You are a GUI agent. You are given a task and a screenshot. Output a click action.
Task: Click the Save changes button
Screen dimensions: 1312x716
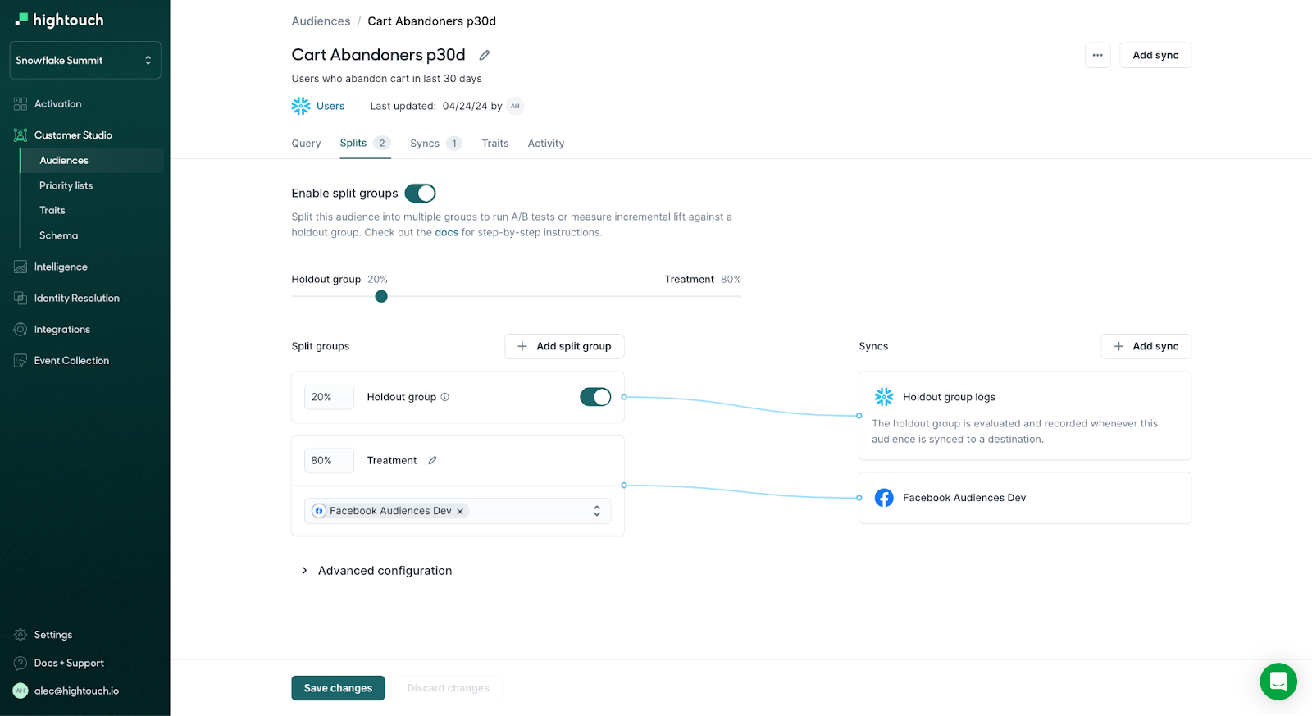coord(338,688)
